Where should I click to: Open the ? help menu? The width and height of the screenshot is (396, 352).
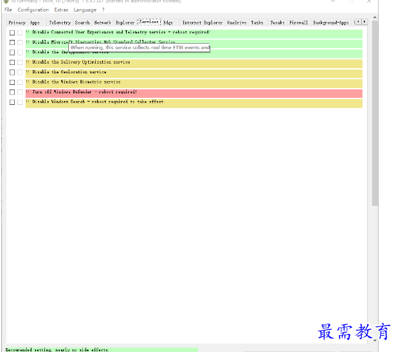(103, 10)
